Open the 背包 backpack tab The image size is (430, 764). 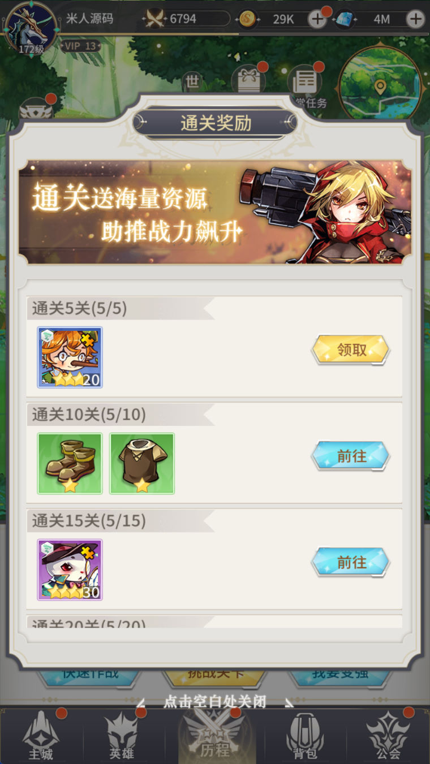point(305,736)
